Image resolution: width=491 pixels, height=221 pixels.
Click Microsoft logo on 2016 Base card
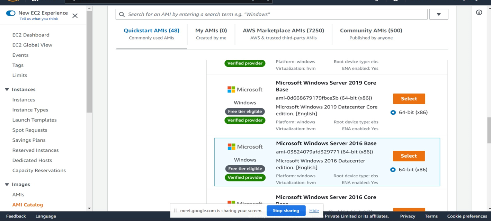(x=245, y=147)
